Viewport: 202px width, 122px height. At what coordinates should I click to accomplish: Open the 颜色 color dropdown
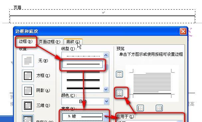(x=85, y=101)
